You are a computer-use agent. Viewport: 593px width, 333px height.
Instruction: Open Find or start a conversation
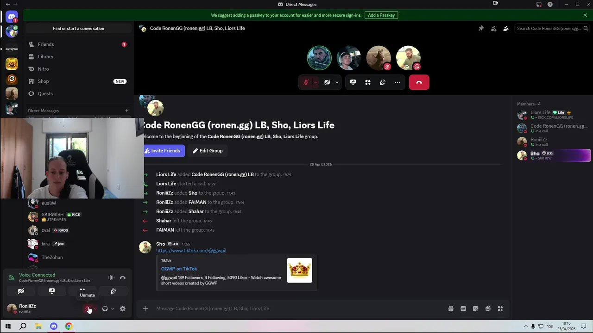coord(78,28)
